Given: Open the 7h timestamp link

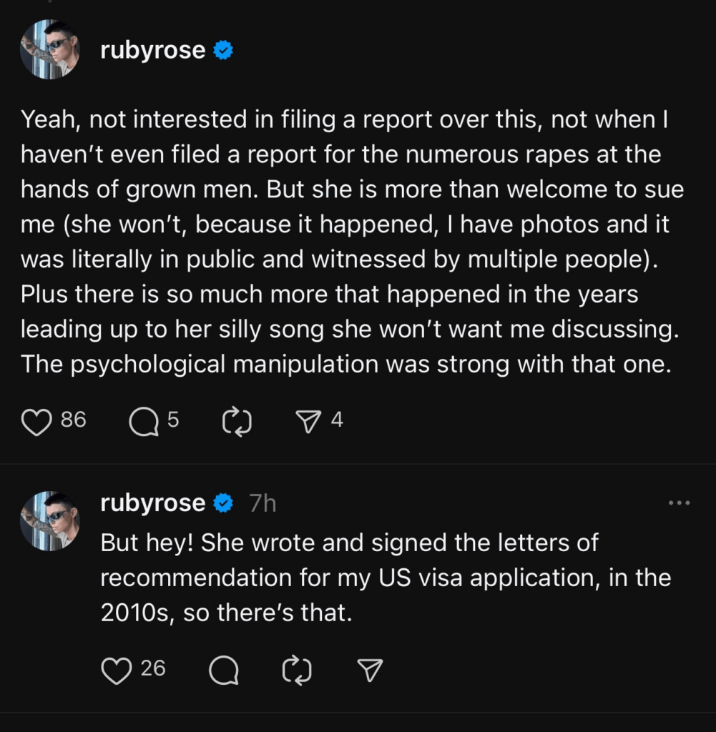Looking at the screenshot, I should (261, 503).
